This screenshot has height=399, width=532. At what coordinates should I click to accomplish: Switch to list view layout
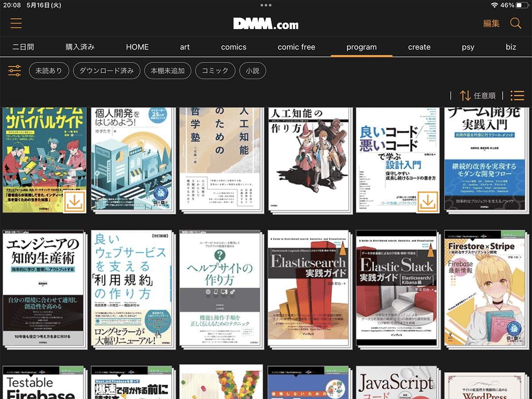(517, 95)
